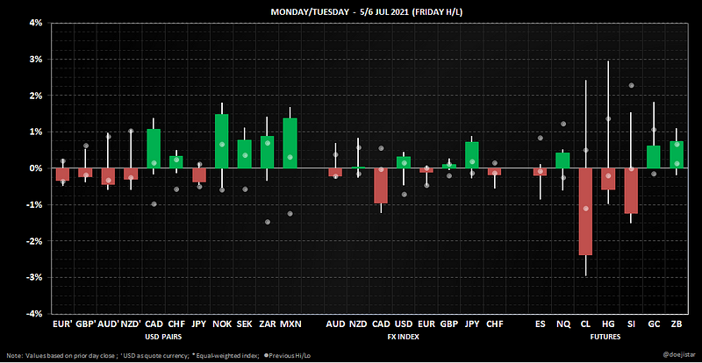Click the red HG futures bar

coord(608,179)
